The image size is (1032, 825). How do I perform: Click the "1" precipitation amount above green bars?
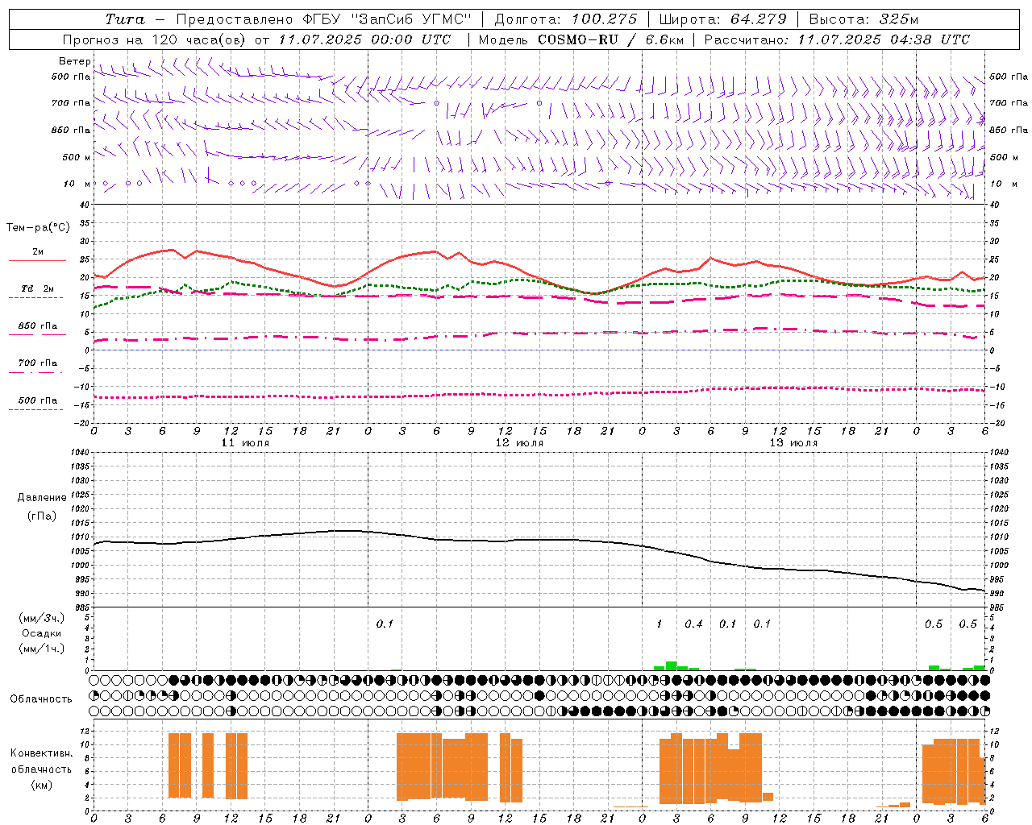point(659,624)
